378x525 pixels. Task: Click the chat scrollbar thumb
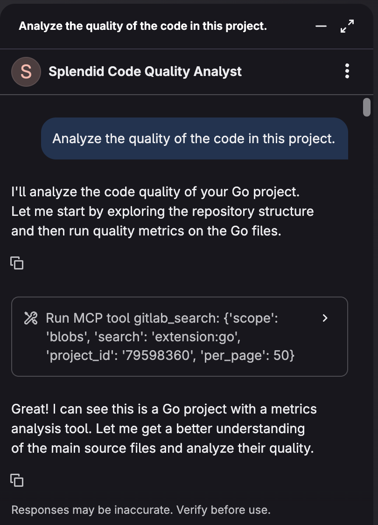[367, 107]
